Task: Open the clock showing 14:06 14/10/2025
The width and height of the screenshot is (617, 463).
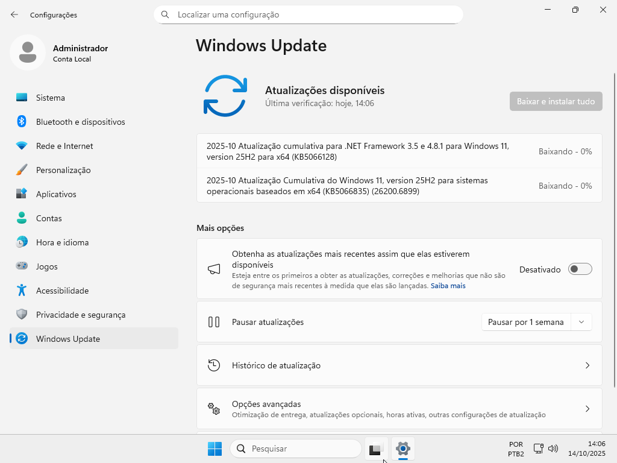Action: 587,449
